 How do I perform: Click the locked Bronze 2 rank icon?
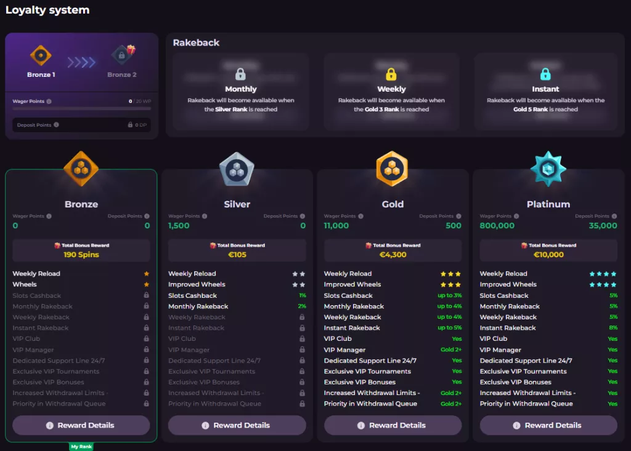(x=121, y=55)
